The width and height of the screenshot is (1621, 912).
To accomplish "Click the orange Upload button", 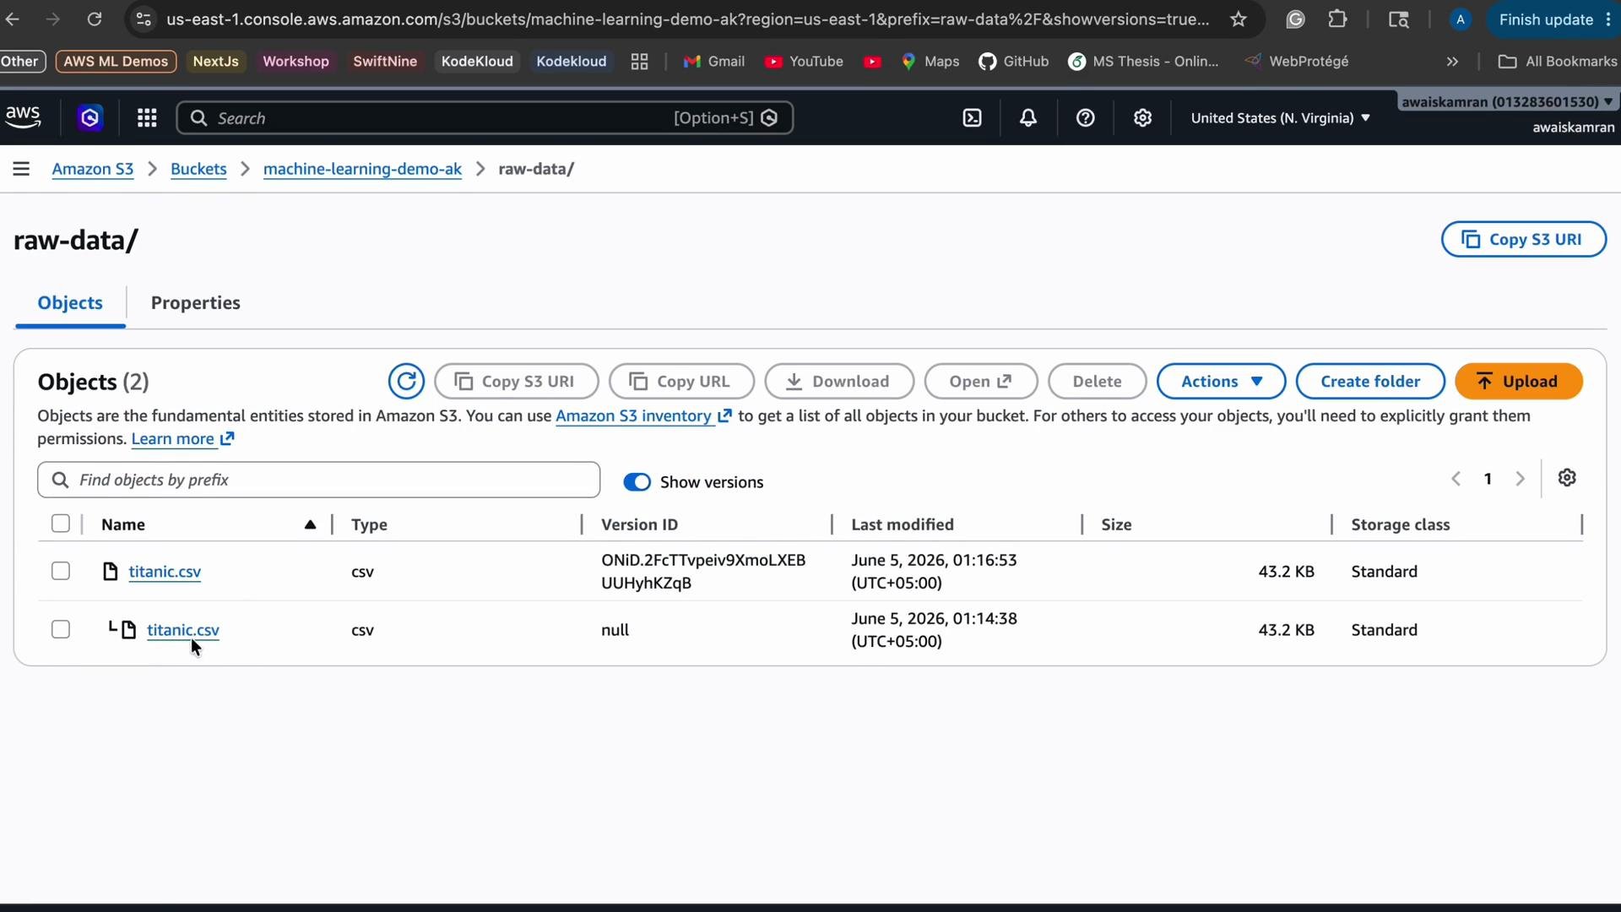I will [1519, 382].
